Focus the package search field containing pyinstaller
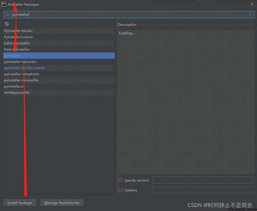This screenshot has height=211, width=257. [129, 14]
